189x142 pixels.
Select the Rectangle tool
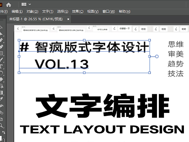tap(1, 54)
